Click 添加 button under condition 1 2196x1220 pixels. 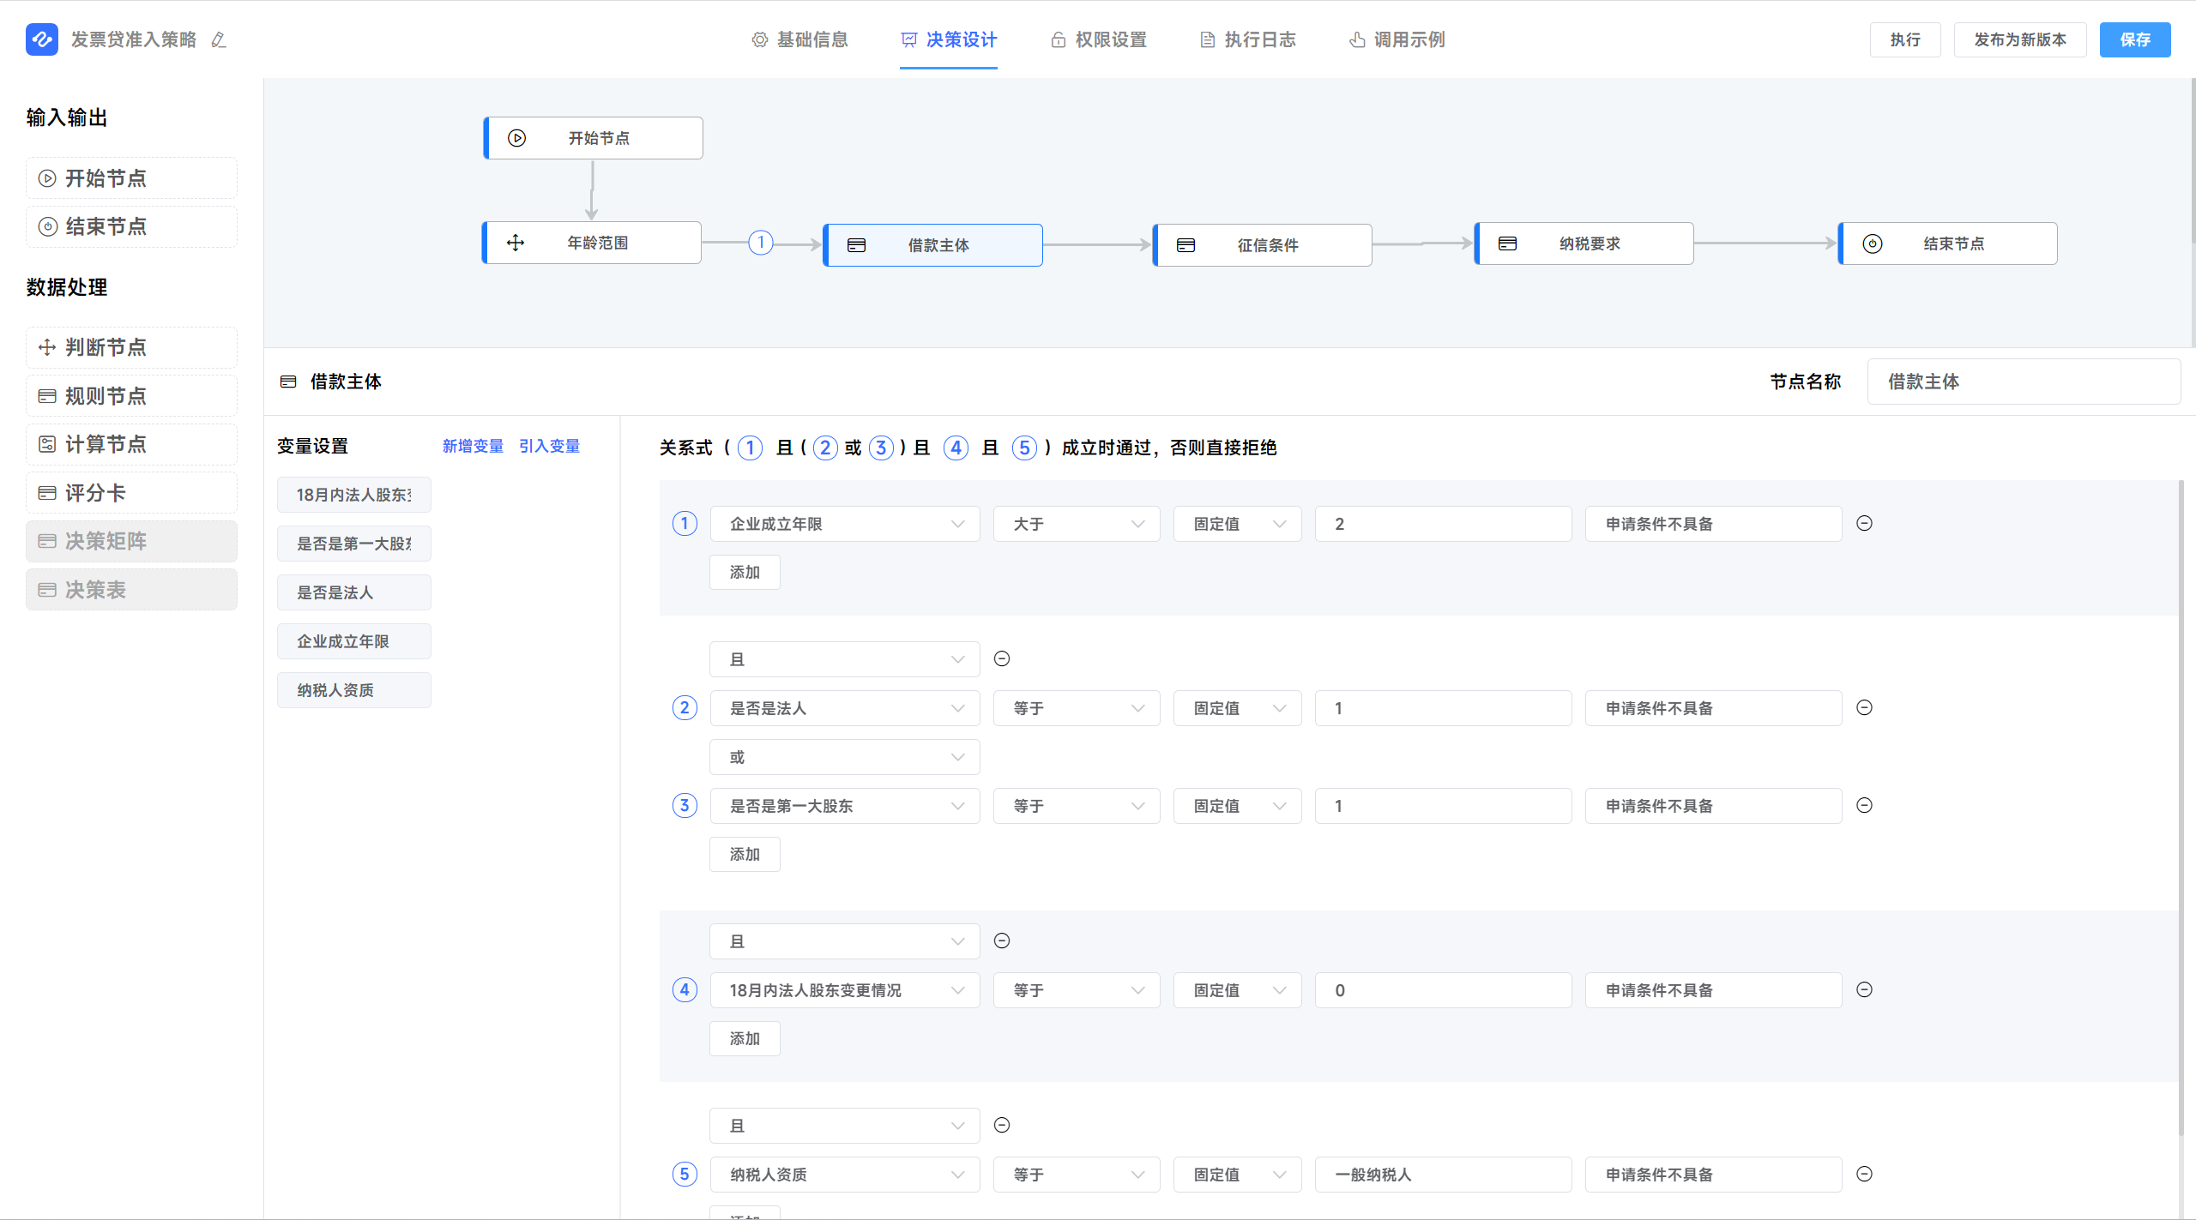[745, 572]
